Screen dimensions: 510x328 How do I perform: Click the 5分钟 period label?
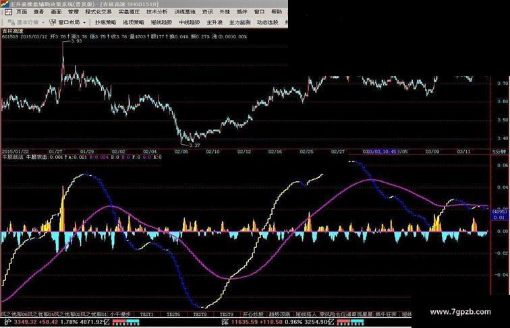pos(499,152)
